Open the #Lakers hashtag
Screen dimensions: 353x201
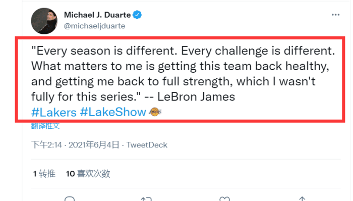(x=54, y=112)
